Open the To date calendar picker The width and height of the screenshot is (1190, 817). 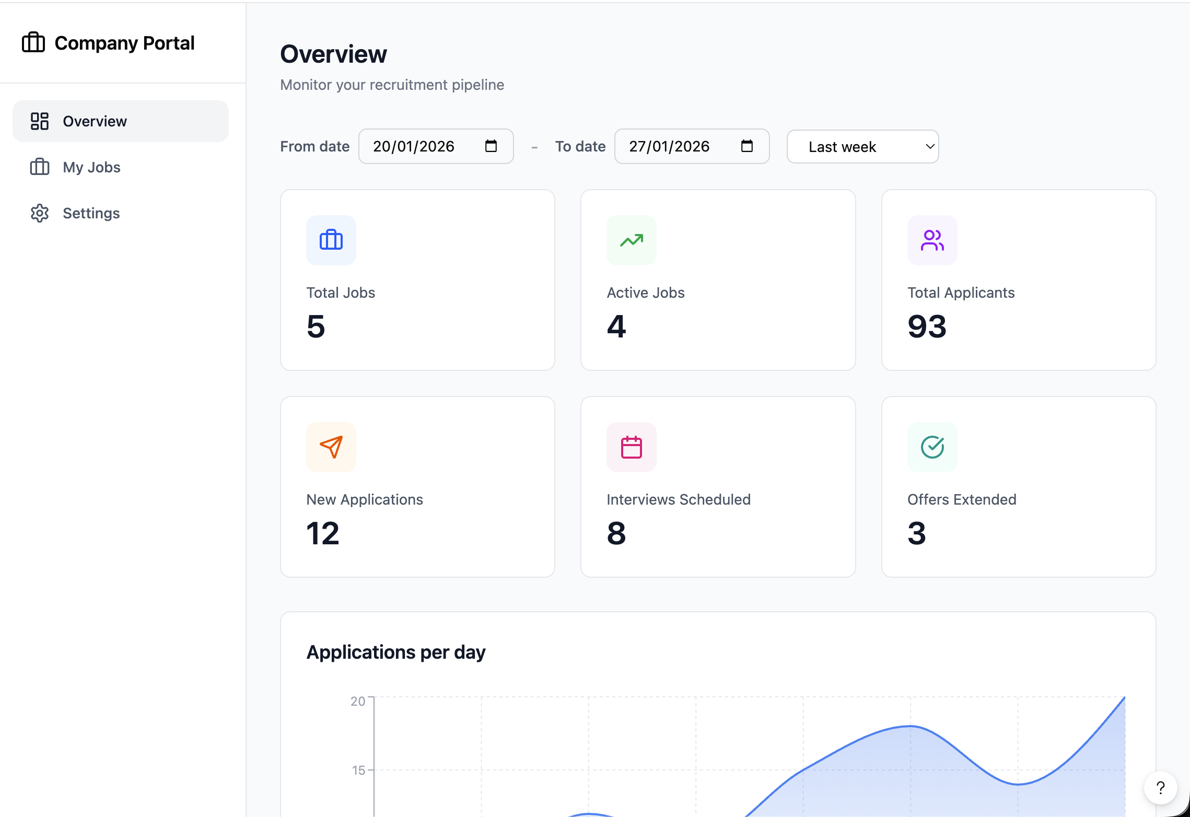(x=746, y=146)
